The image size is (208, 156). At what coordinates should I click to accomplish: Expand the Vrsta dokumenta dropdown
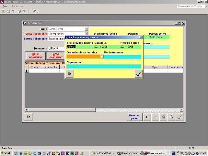pyautogui.click(x=87, y=34)
